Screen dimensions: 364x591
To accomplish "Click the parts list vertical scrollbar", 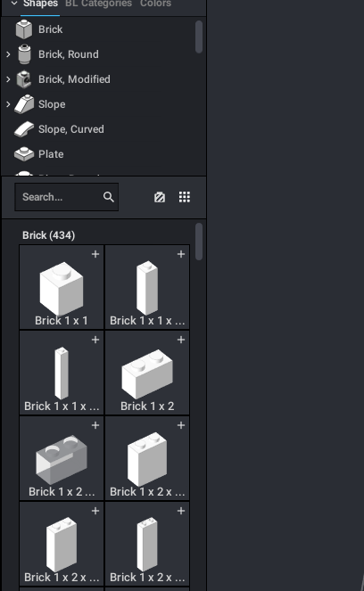I will click(x=199, y=242).
